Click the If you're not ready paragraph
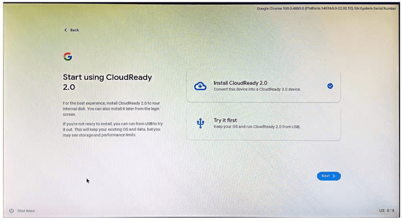This screenshot has height=221, width=402. 113,130
